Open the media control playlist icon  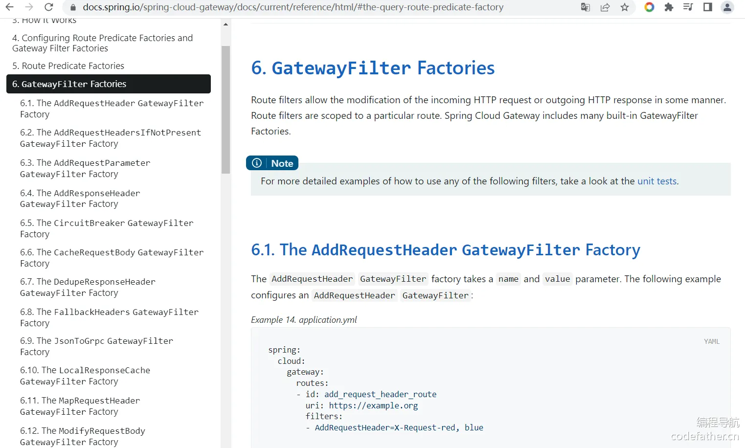[688, 7]
